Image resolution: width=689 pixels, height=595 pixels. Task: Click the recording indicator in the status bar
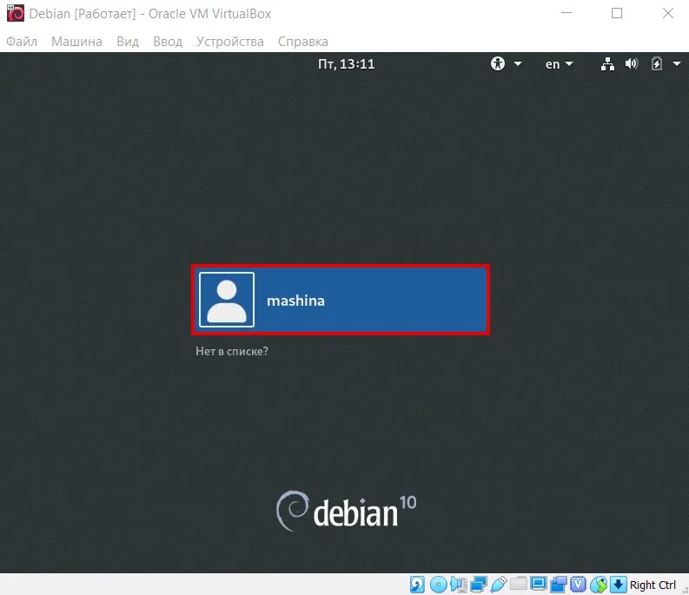(x=558, y=585)
